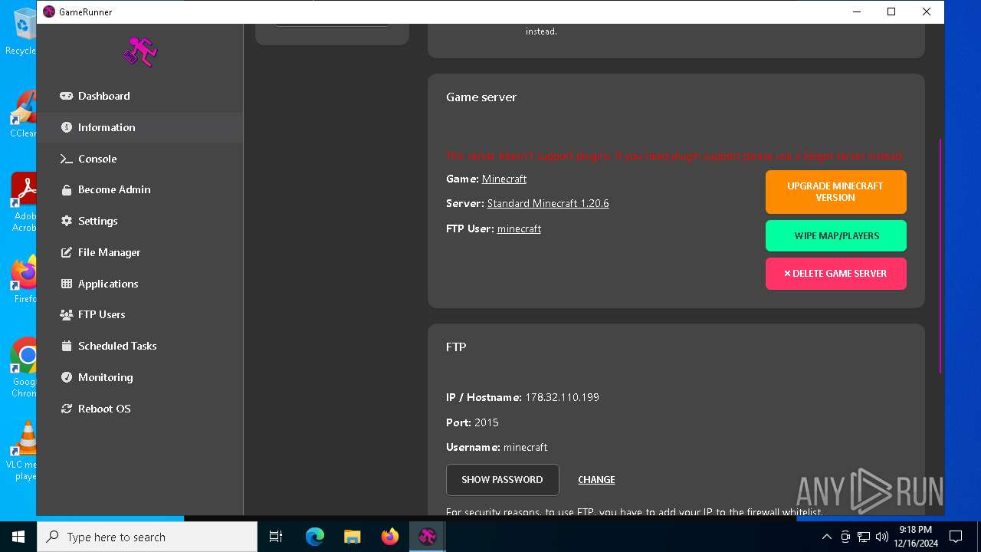Click the Settings gear icon
Image resolution: width=981 pixels, height=552 pixels.
(x=66, y=221)
